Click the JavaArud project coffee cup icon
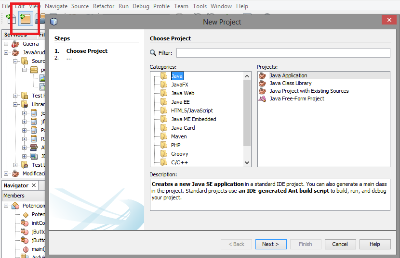The height and width of the screenshot is (258, 400). pyautogui.click(x=15, y=52)
